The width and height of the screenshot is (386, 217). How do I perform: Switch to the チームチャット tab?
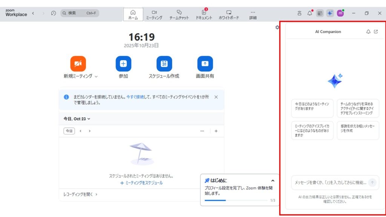(x=179, y=15)
